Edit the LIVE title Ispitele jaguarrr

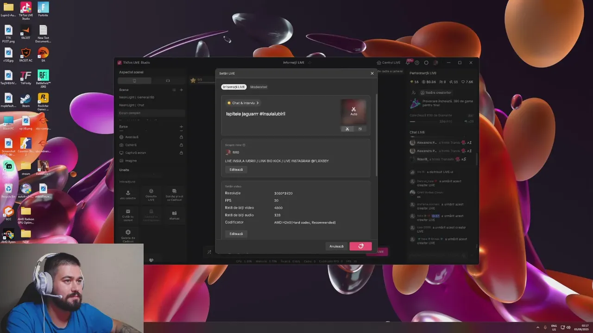pos(256,114)
